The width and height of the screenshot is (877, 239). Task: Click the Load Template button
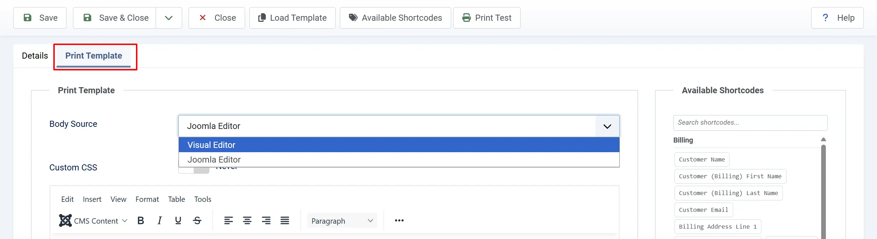coord(292,18)
